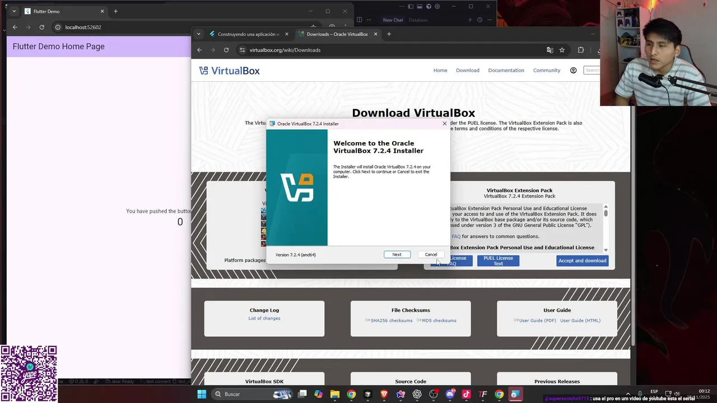Open the Windows Start menu

[202, 394]
